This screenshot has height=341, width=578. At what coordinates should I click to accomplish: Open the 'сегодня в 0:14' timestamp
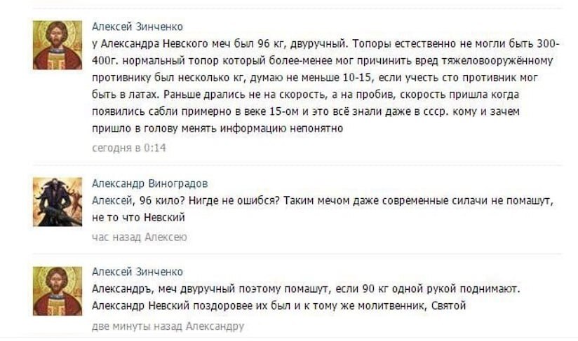(x=129, y=148)
